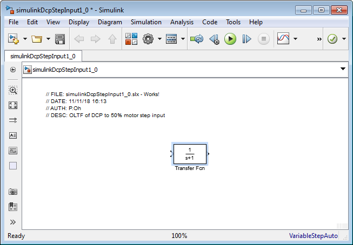Image resolution: width=353 pixels, height=245 pixels.
Task: Select the Annotation text tool
Action: click(x=13, y=135)
